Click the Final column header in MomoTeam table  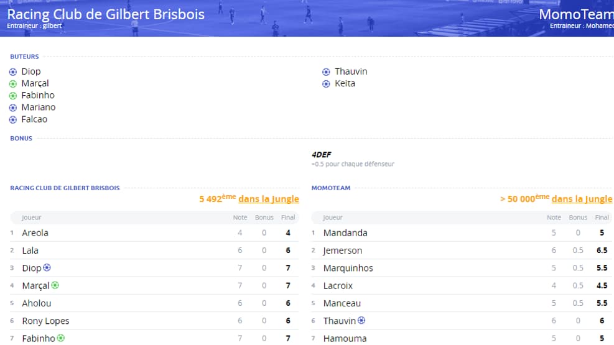coord(602,218)
